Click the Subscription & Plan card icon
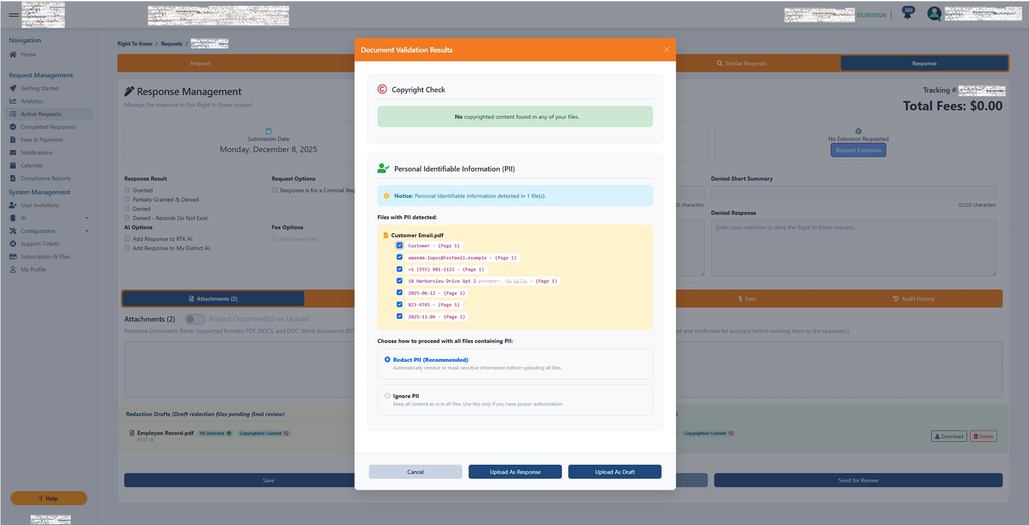 click(x=13, y=257)
